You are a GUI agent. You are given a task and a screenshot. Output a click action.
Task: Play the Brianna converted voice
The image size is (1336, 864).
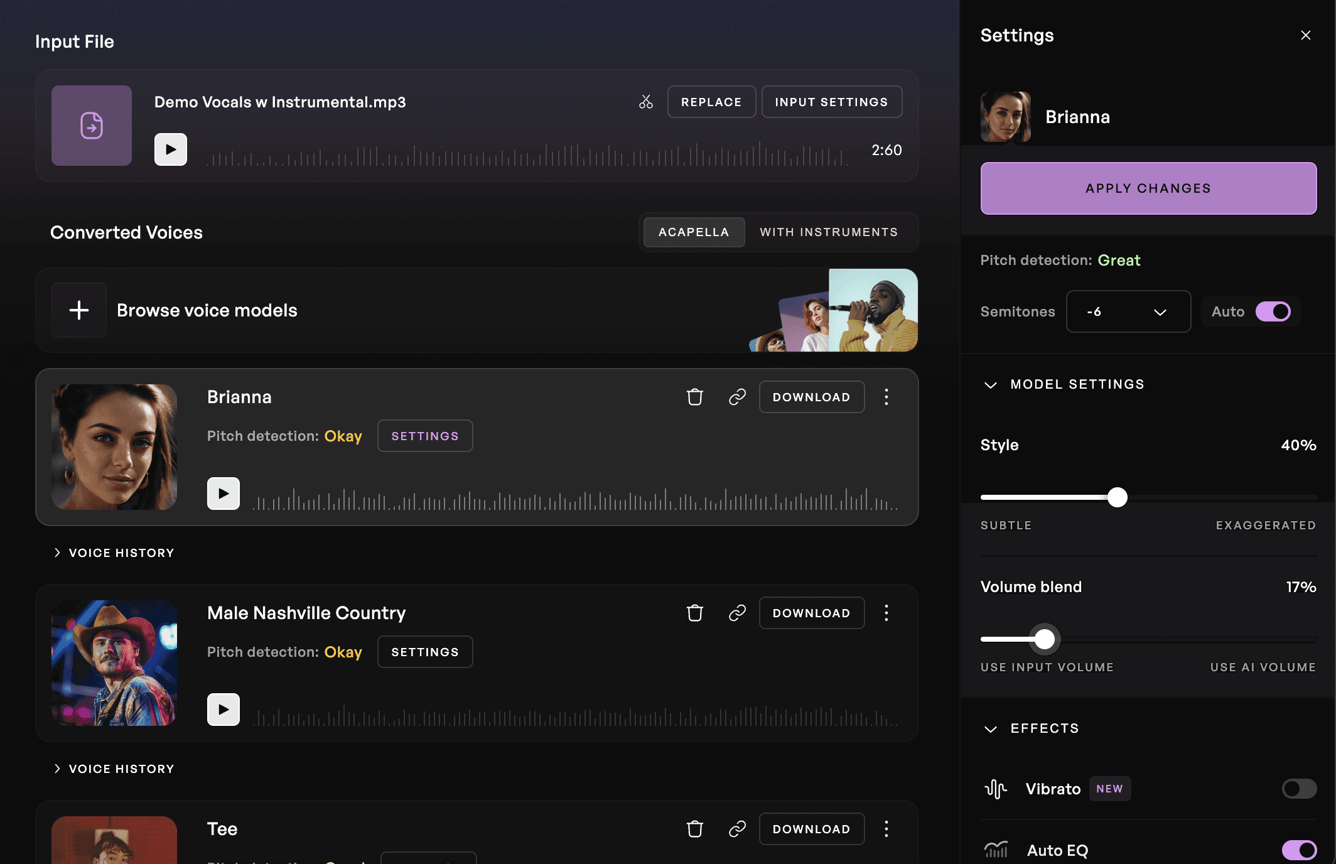click(224, 494)
